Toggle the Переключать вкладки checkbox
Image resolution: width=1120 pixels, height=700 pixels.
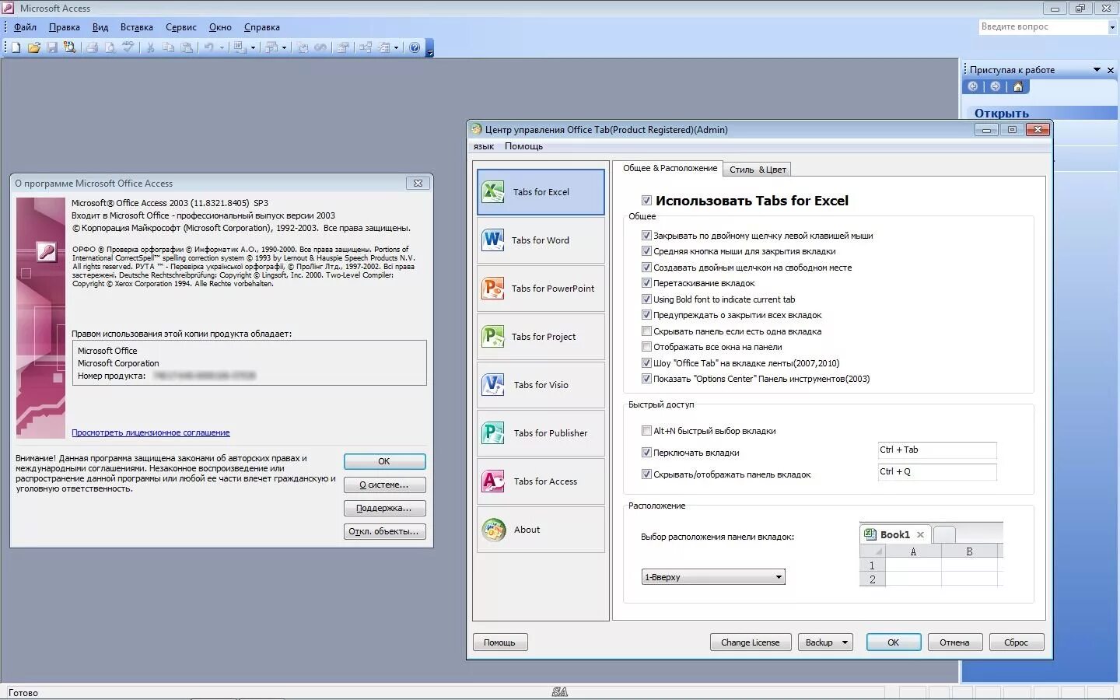[x=646, y=453]
